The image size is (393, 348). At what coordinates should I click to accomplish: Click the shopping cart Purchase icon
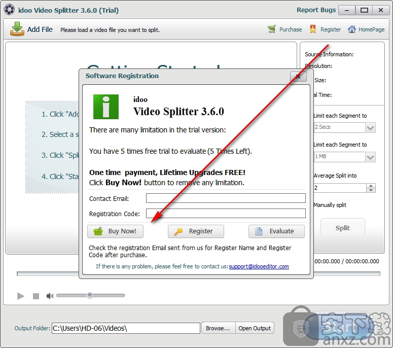coord(272,29)
